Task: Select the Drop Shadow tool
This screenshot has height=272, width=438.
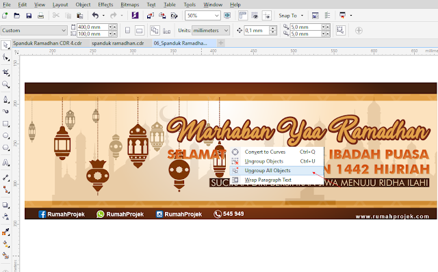Action: [5, 205]
